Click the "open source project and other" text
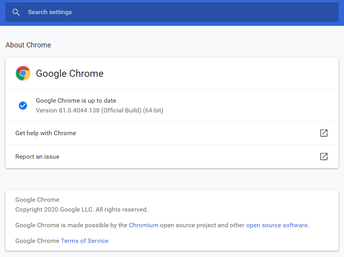Screen dimensions: 344x257 click(202, 225)
